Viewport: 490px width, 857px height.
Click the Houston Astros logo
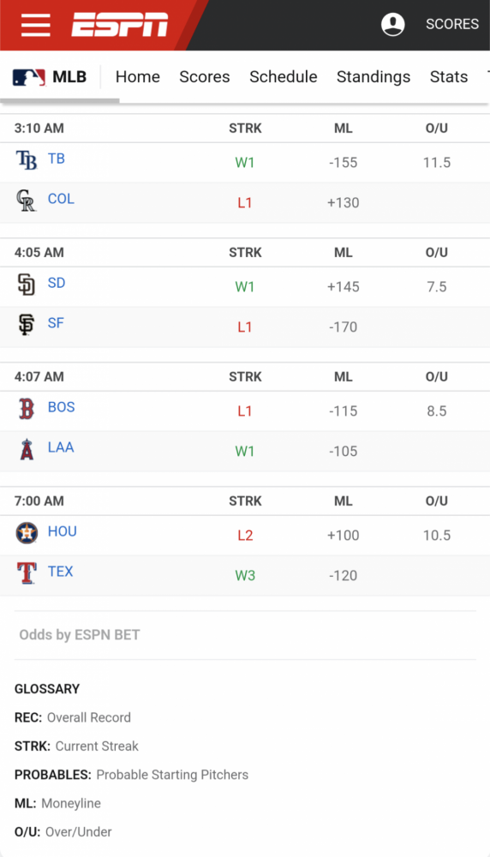pyautogui.click(x=27, y=533)
